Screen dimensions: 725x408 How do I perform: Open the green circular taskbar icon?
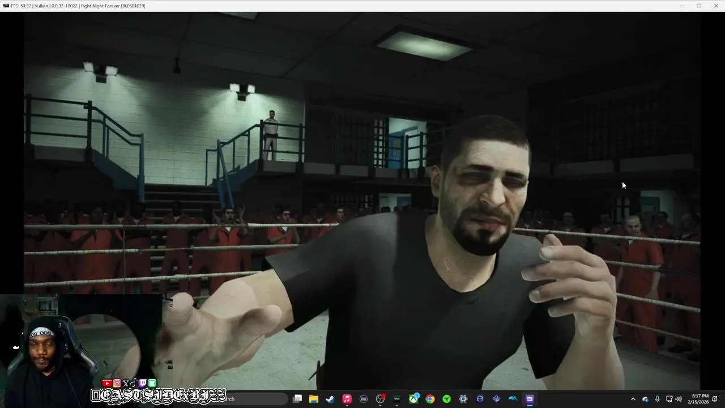(x=447, y=399)
